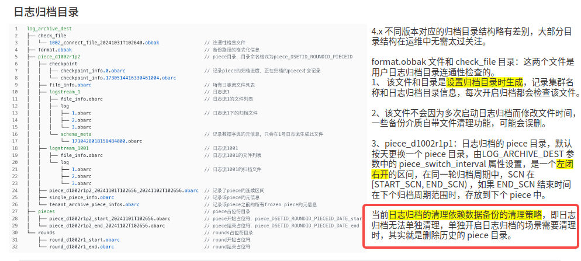Click the 日志归档目录 heading
The height and width of the screenshot is (261, 581).
pyautogui.click(x=46, y=11)
